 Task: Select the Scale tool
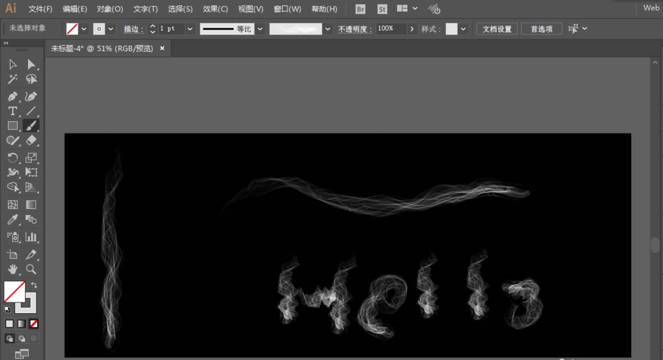[x=31, y=158]
